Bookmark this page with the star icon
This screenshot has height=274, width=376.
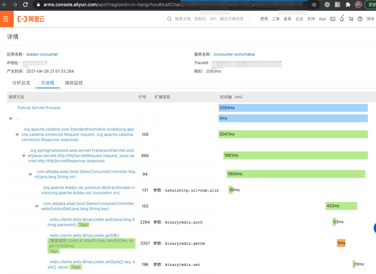pos(314,5)
